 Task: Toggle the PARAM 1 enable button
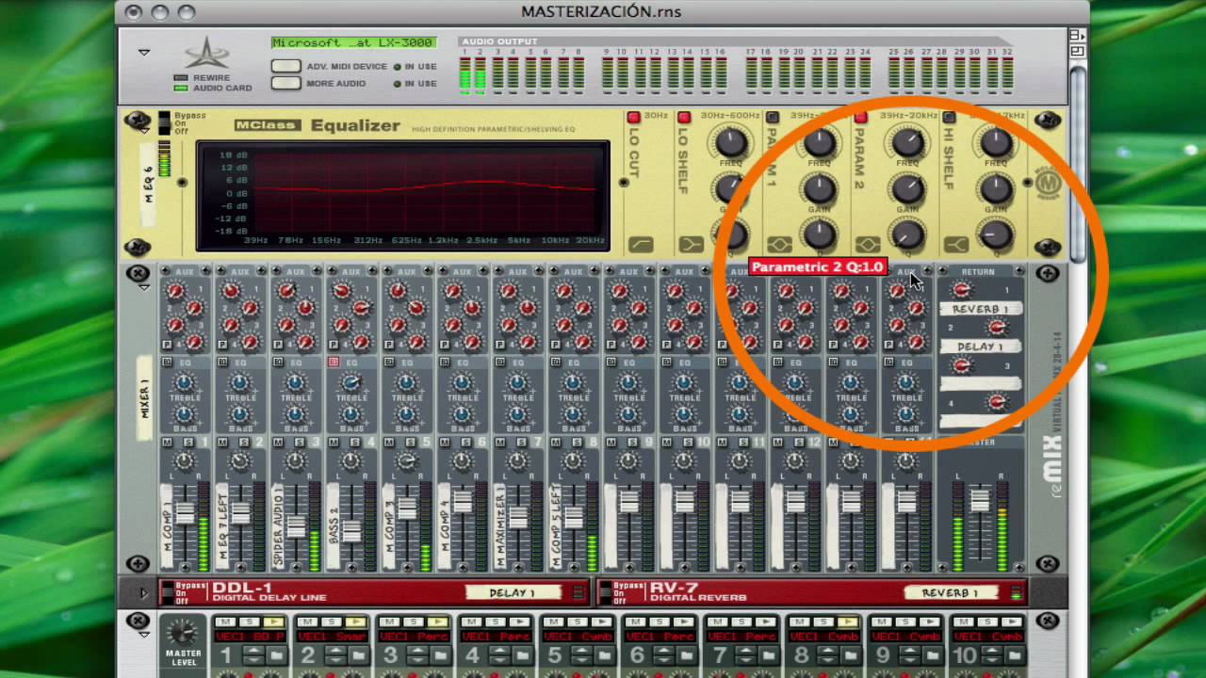pos(773,117)
